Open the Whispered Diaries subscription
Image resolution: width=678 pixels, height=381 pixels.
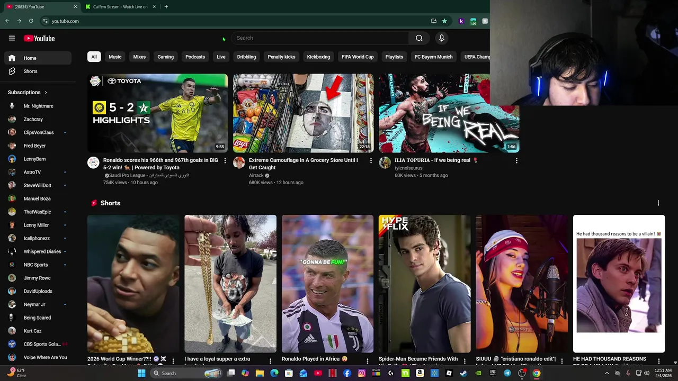(37, 251)
